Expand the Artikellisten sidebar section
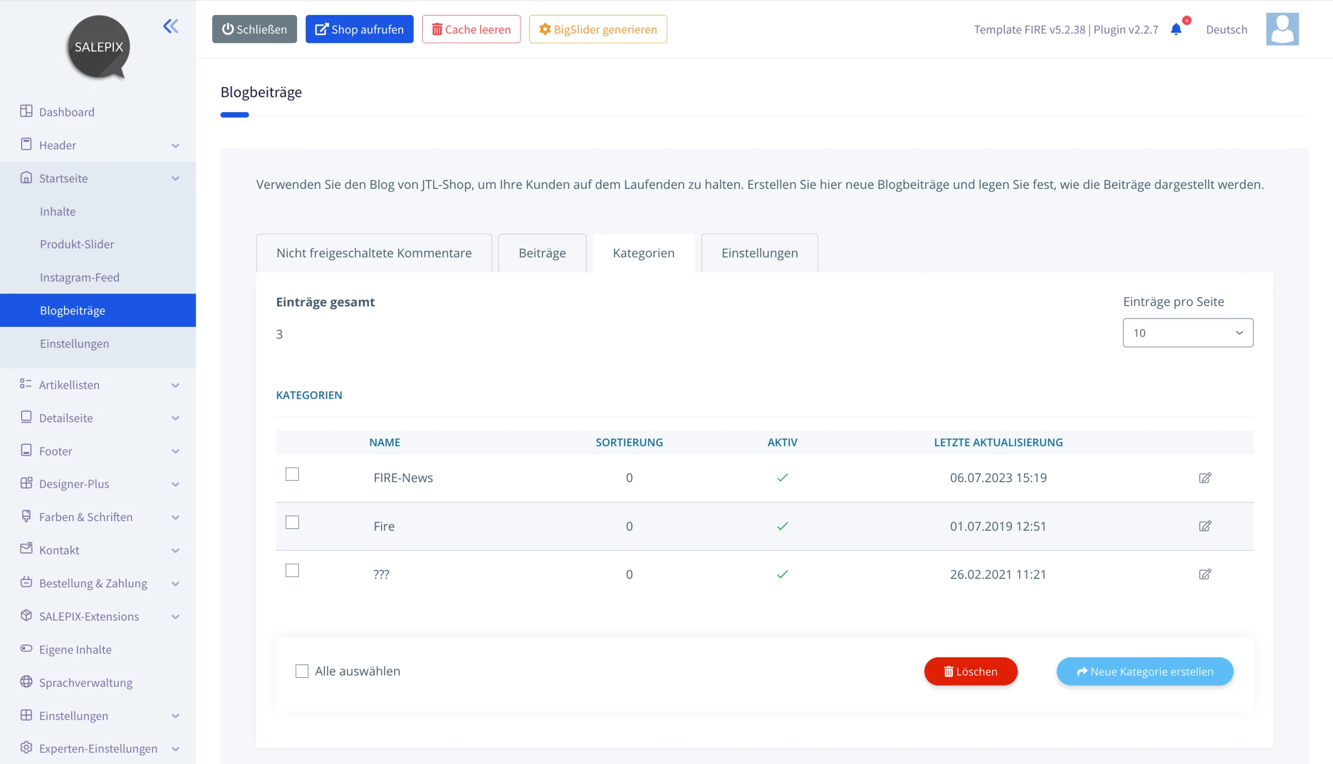The height and width of the screenshot is (764, 1333). point(98,385)
